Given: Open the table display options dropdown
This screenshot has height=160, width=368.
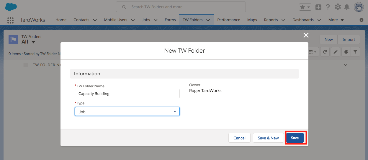Looking at the screenshot, I should [313, 52].
